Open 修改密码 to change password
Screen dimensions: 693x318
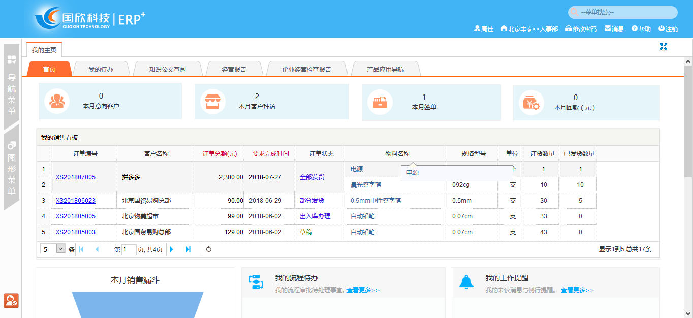[x=581, y=29]
